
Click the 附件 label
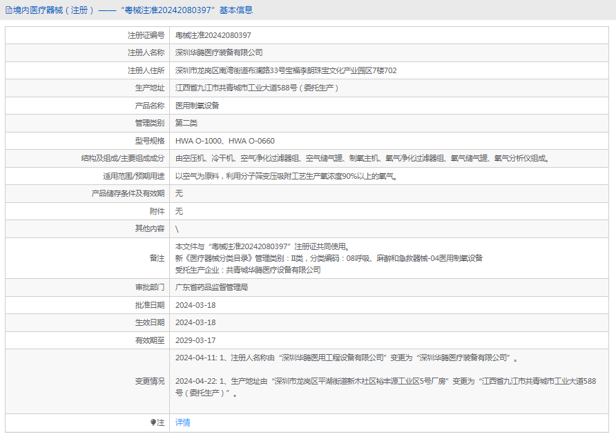(x=157, y=211)
